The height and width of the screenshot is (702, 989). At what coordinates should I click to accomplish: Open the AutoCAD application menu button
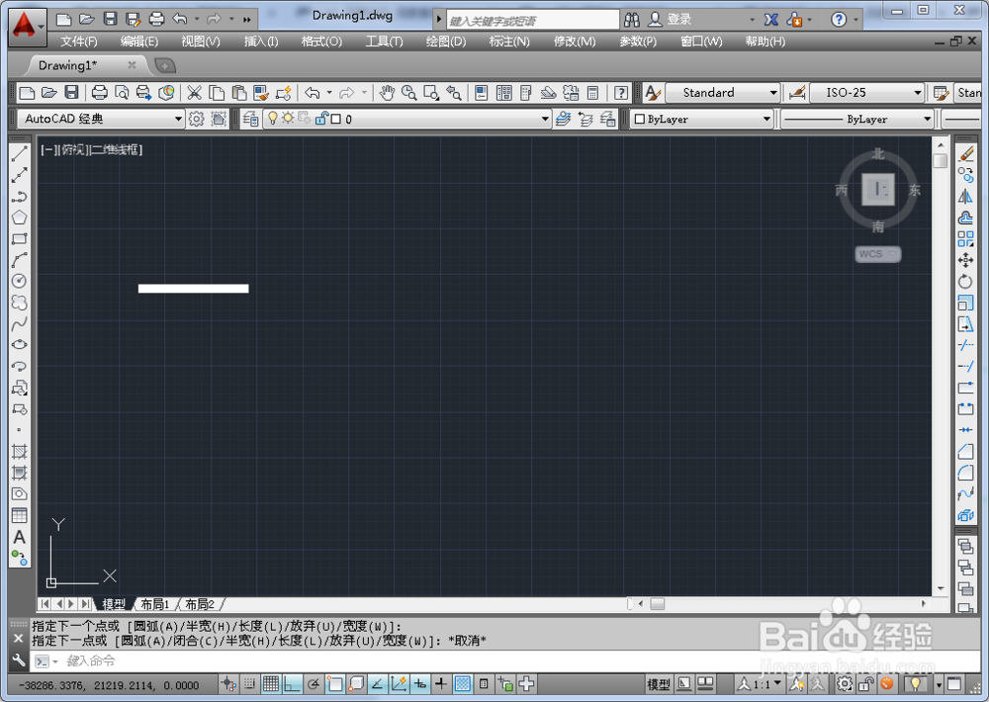27,27
